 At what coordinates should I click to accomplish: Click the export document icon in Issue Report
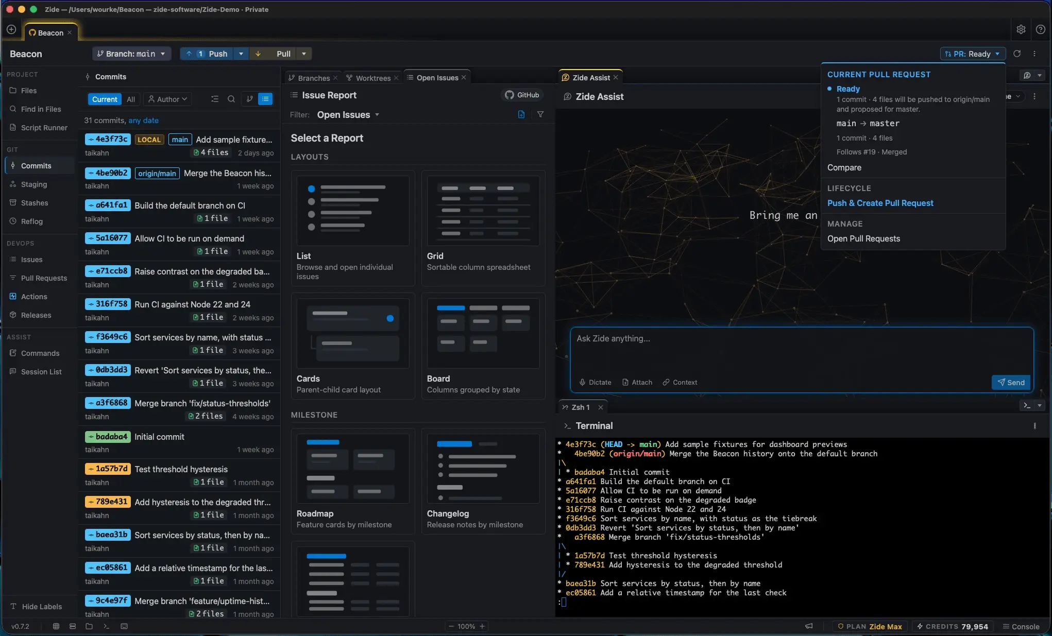[521, 114]
